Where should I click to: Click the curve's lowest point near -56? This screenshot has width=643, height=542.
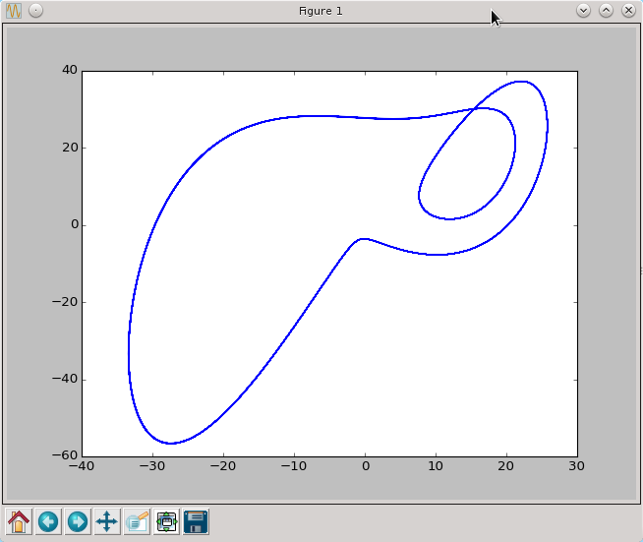pyautogui.click(x=171, y=444)
